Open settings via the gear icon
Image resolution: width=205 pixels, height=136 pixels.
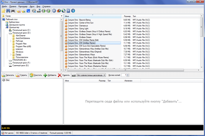click(x=54, y=11)
